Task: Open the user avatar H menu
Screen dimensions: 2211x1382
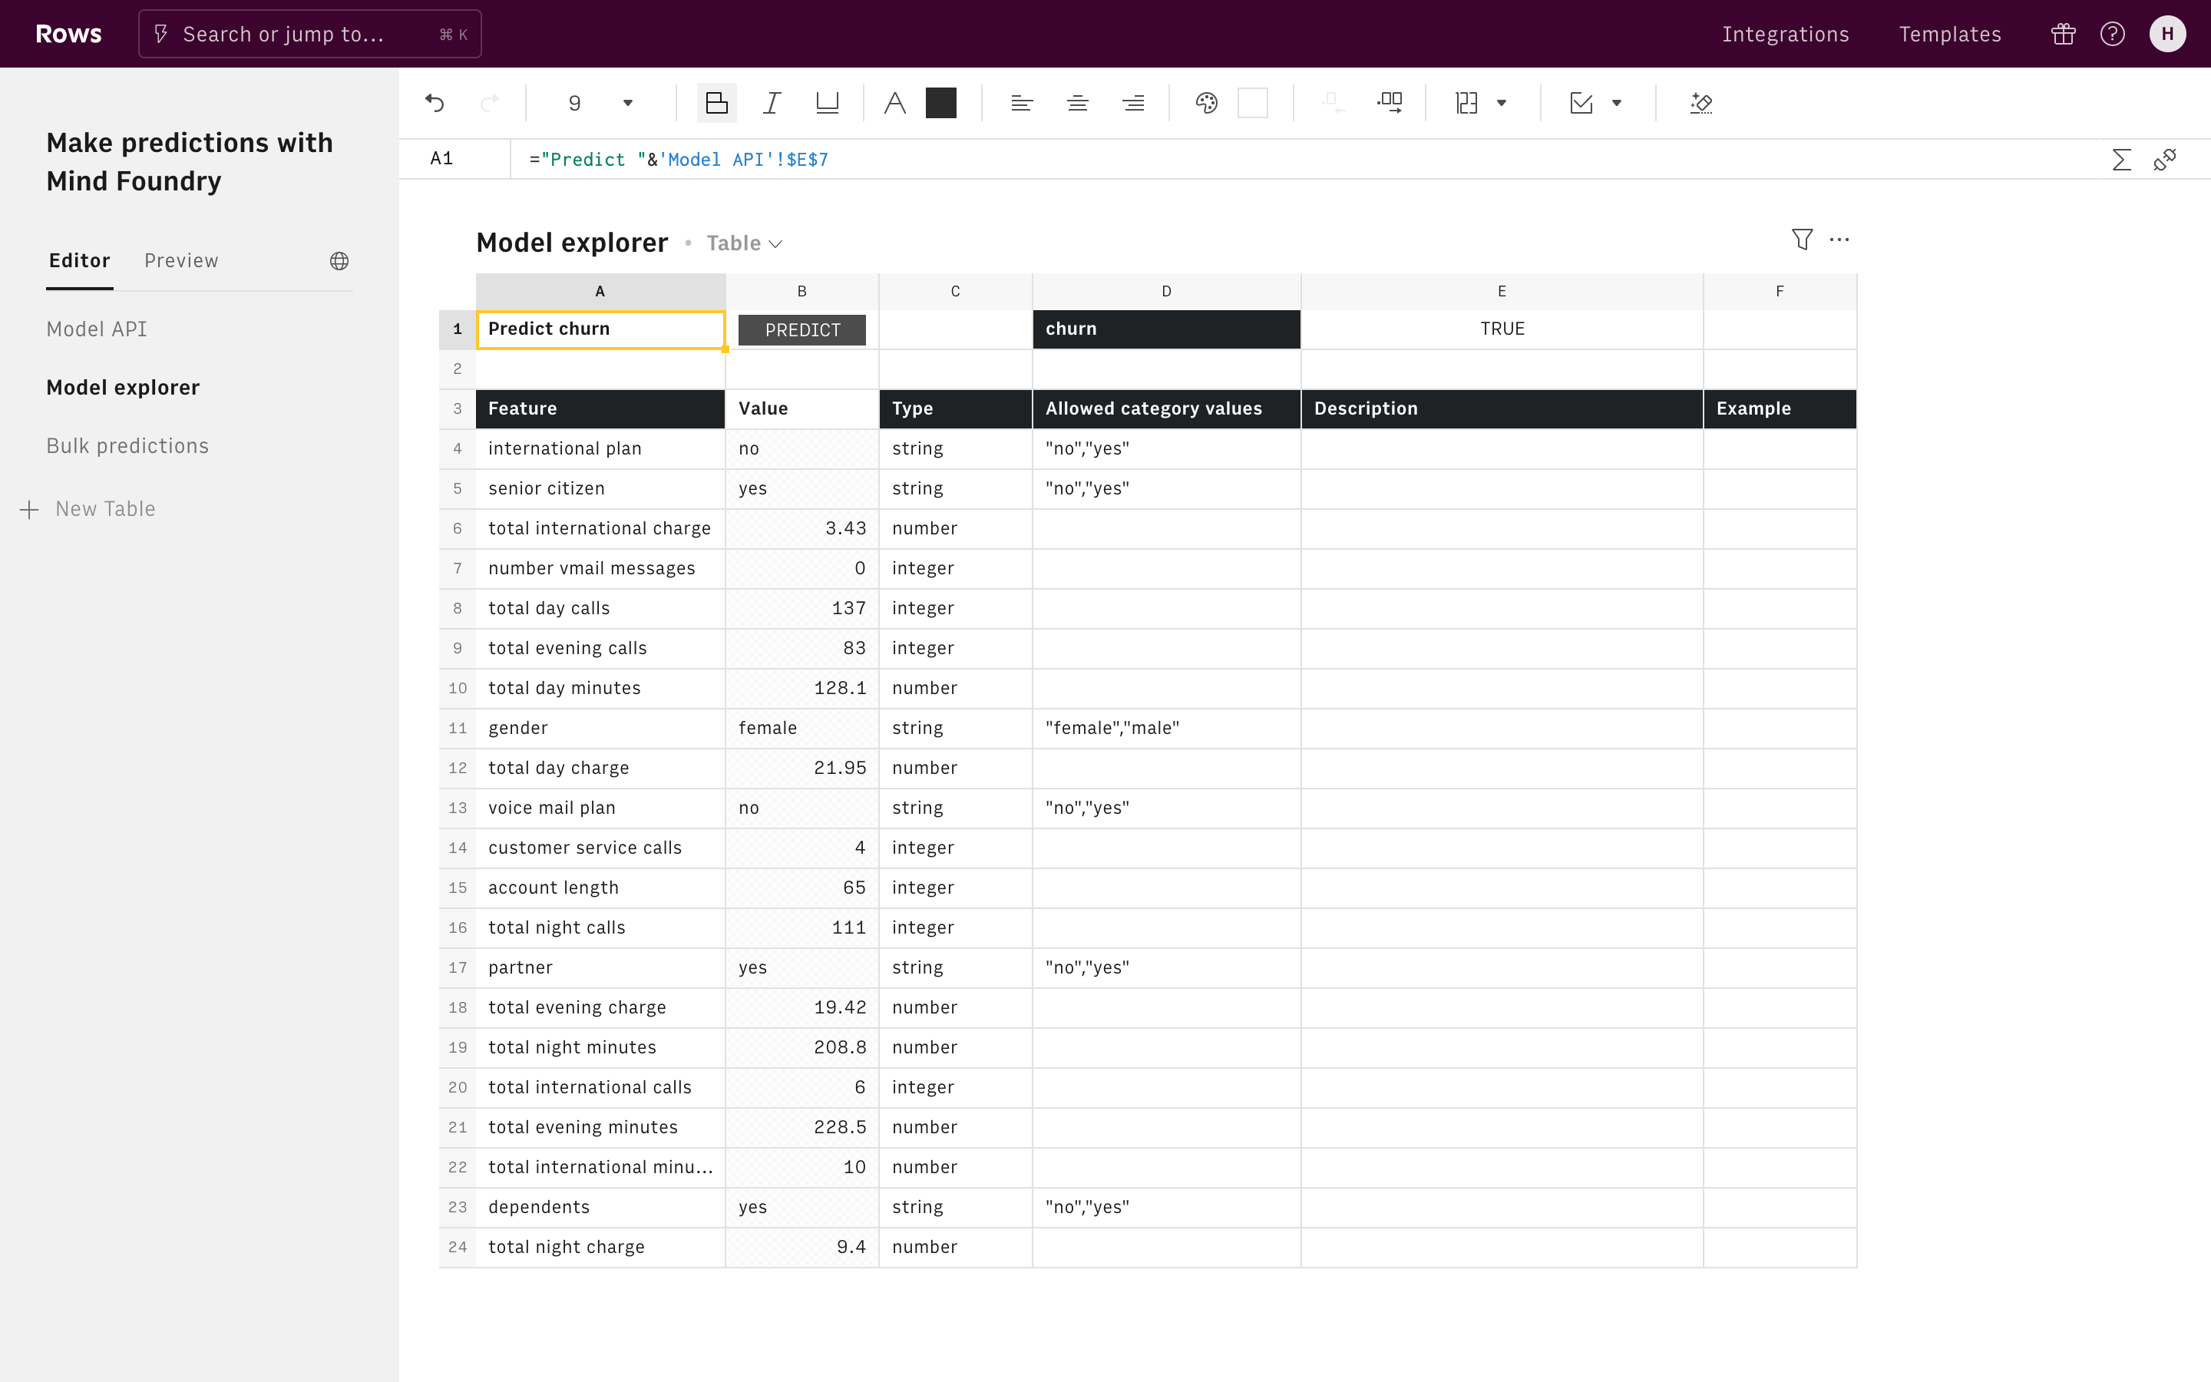Action: [x=2167, y=34]
